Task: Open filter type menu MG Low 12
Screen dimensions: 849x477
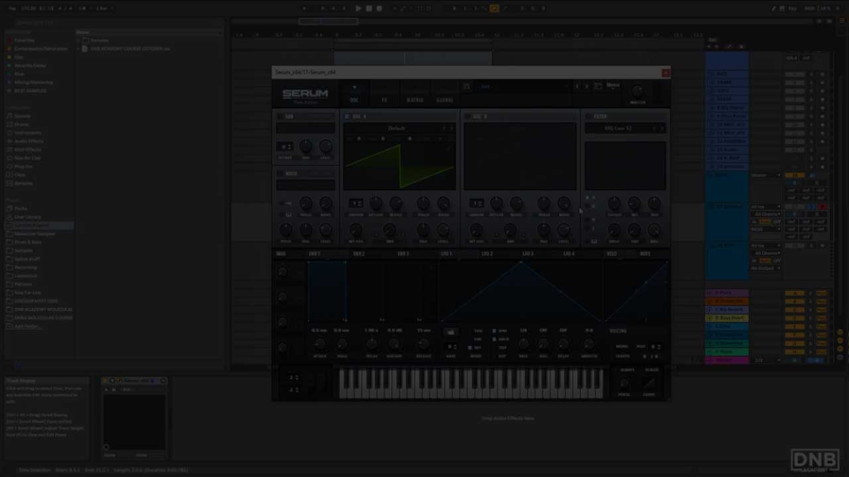Action: click(x=618, y=129)
